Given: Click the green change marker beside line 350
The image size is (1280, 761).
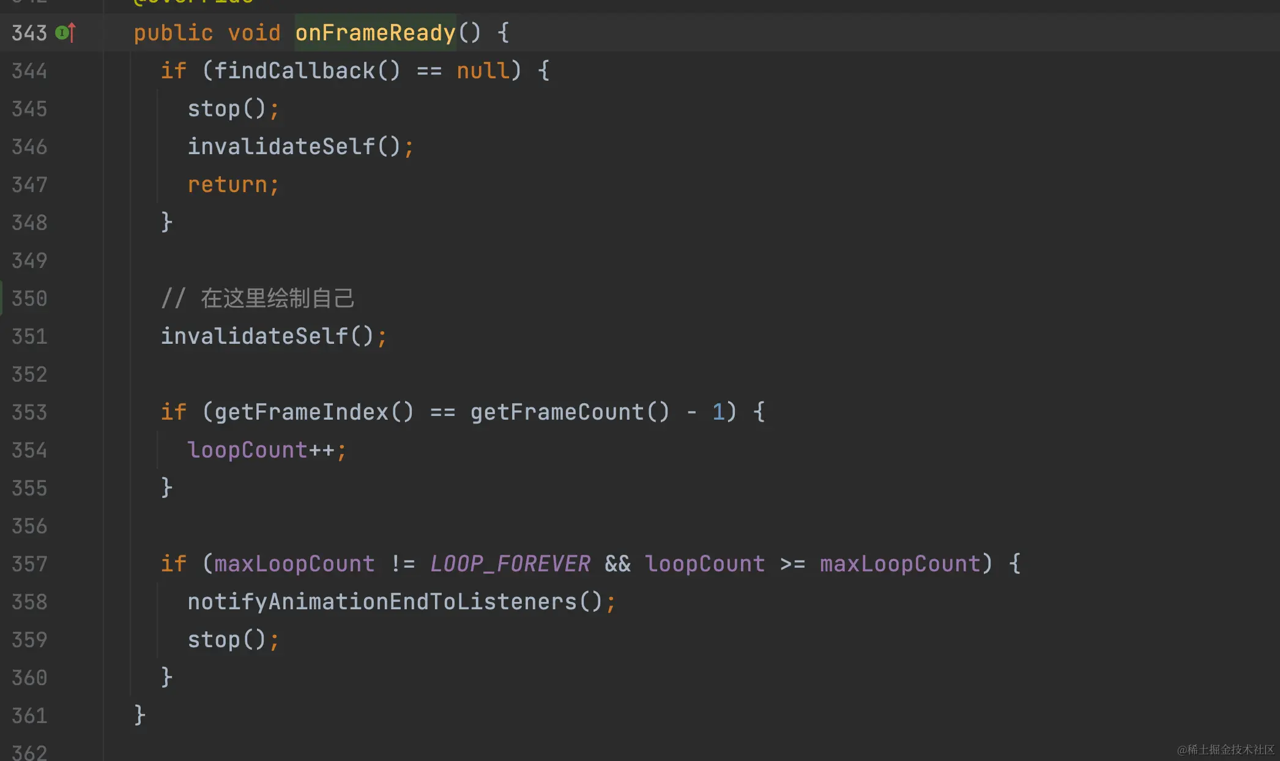Looking at the screenshot, I should 2,298.
